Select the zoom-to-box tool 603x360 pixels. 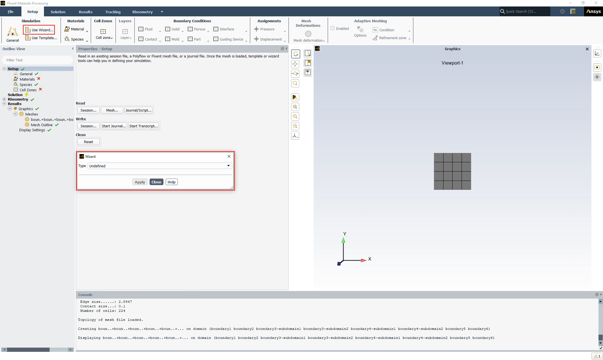(295, 107)
